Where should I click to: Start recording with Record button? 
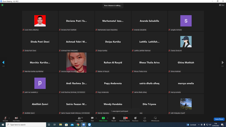pos(114,119)
